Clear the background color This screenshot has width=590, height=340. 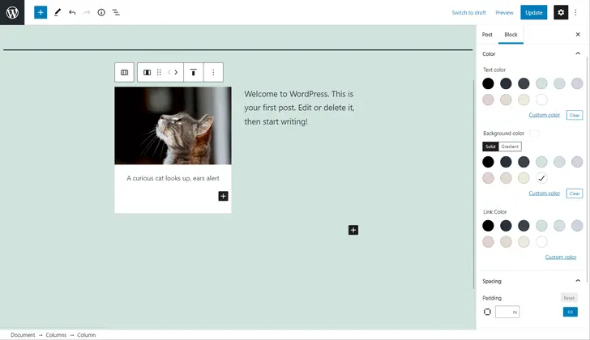click(x=574, y=193)
